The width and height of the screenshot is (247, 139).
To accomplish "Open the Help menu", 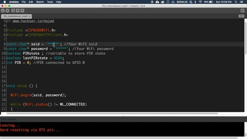I will click(59, 2).
